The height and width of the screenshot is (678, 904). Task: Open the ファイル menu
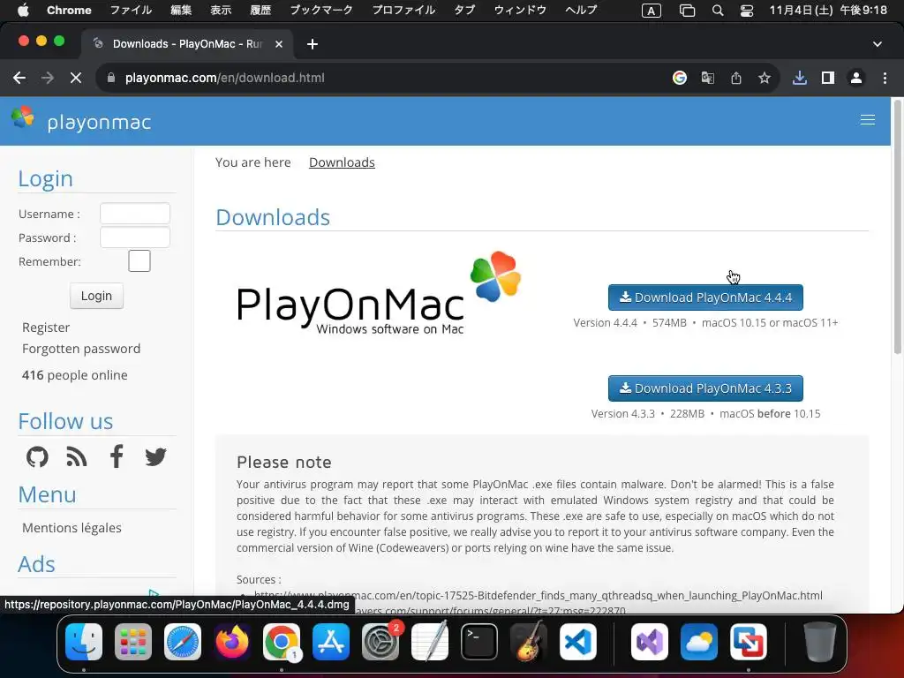click(131, 11)
